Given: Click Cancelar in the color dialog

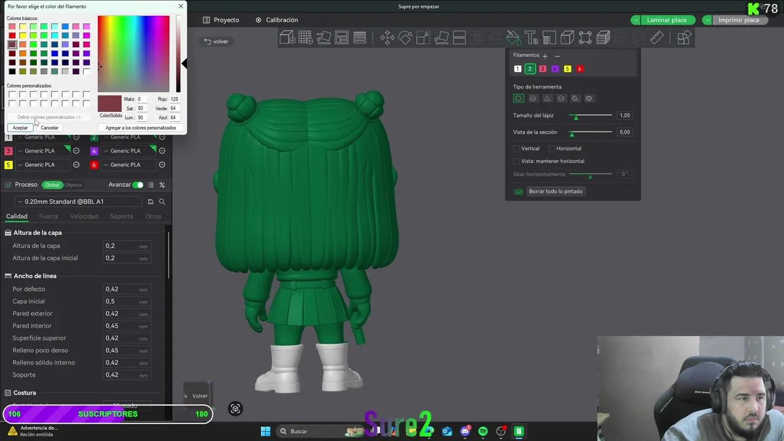Looking at the screenshot, I should tap(50, 128).
